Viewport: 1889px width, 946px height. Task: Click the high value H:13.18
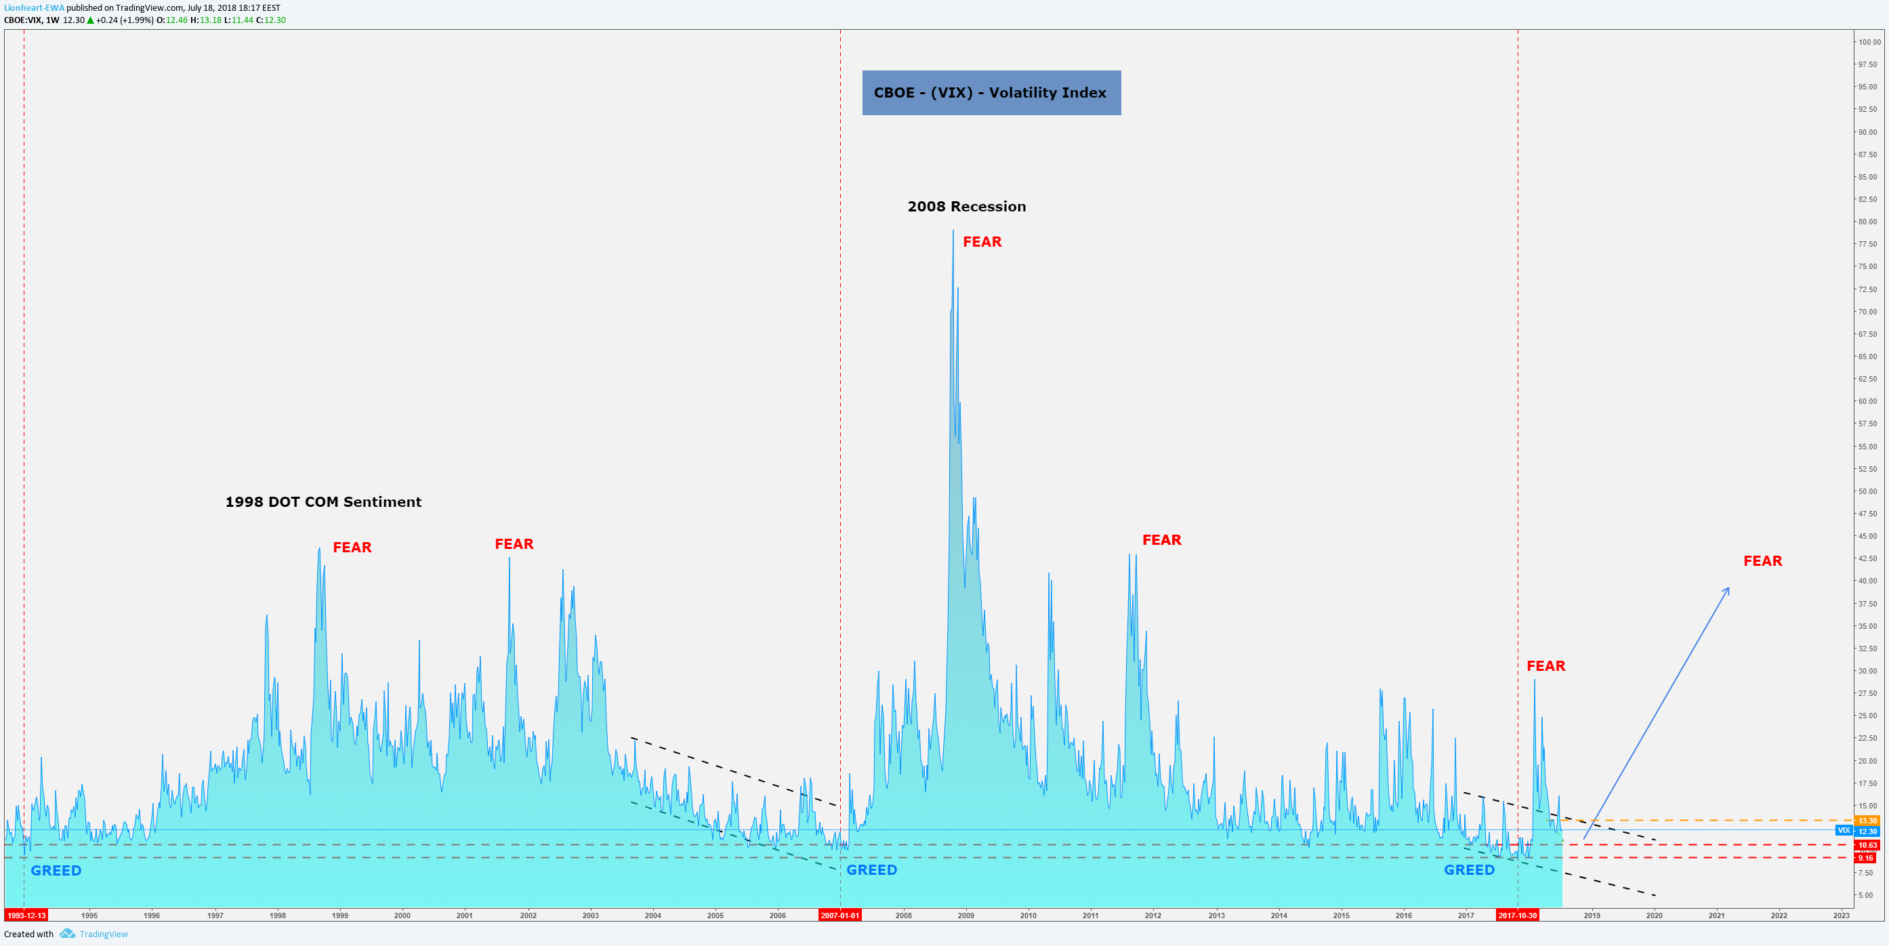[206, 20]
